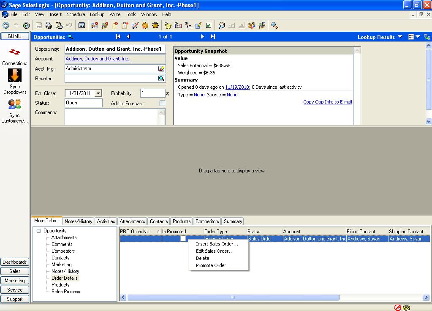Click the magnifier Lookup toolbar icon
This screenshot has height=311, width=432.
(274, 26)
